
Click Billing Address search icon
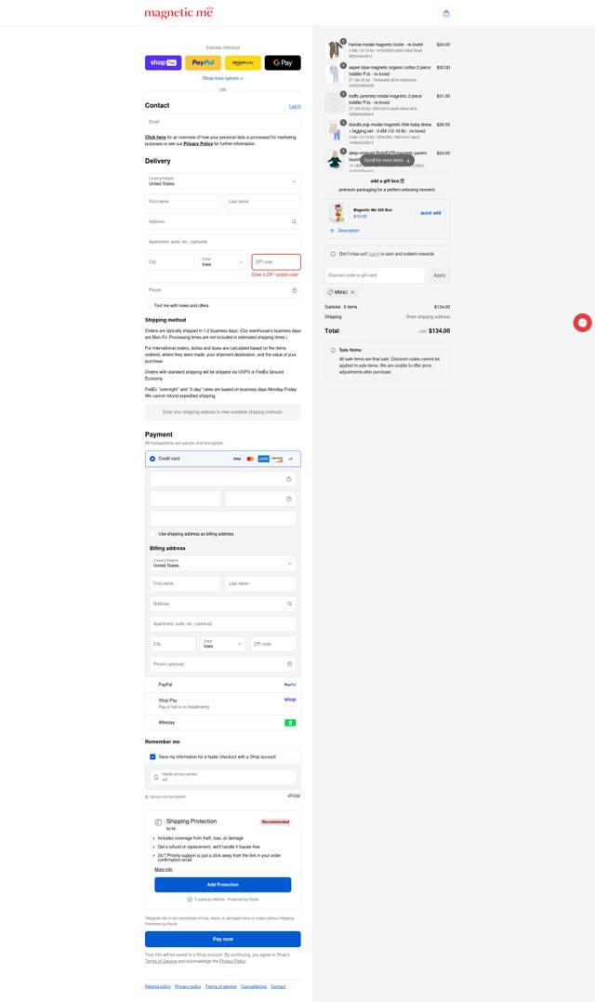click(289, 603)
